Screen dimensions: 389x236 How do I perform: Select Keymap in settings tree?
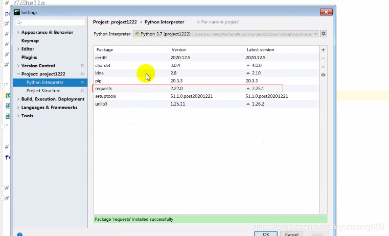(x=30, y=41)
